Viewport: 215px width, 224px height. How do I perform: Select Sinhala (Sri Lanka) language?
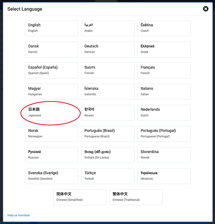(108, 155)
